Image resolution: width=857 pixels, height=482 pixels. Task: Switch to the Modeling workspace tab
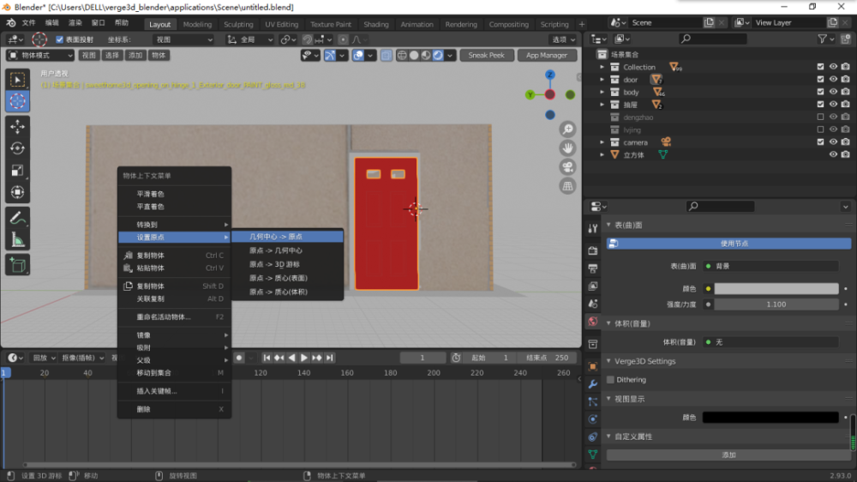tap(197, 24)
